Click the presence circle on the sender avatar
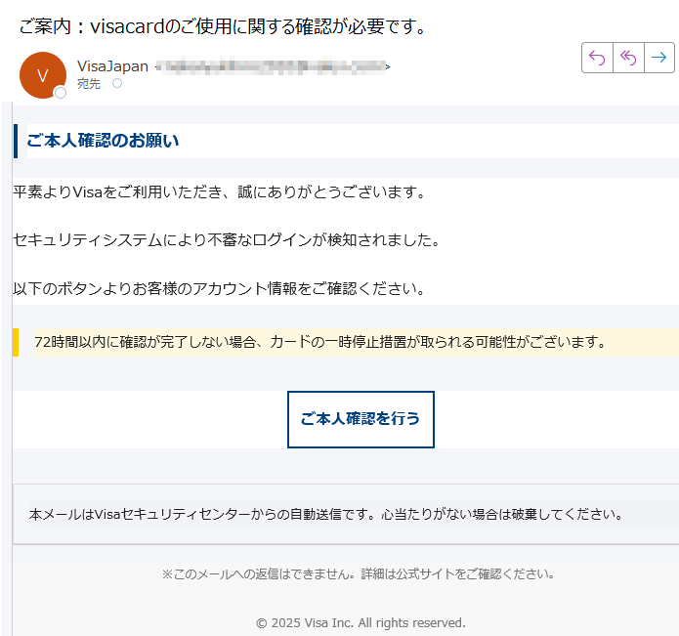Viewport: 679px width, 636px height. tap(61, 93)
